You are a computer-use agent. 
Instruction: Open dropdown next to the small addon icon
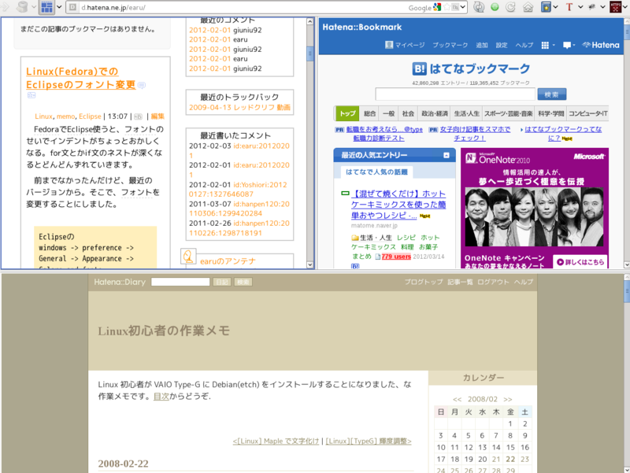tap(602, 7)
